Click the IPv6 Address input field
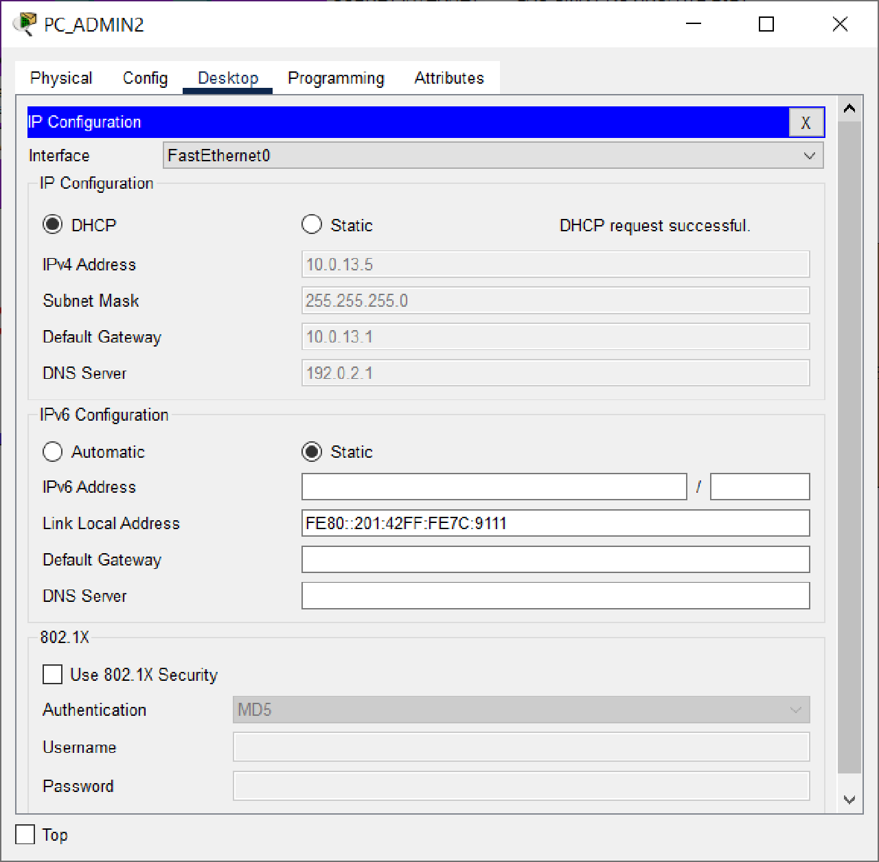 [x=493, y=487]
